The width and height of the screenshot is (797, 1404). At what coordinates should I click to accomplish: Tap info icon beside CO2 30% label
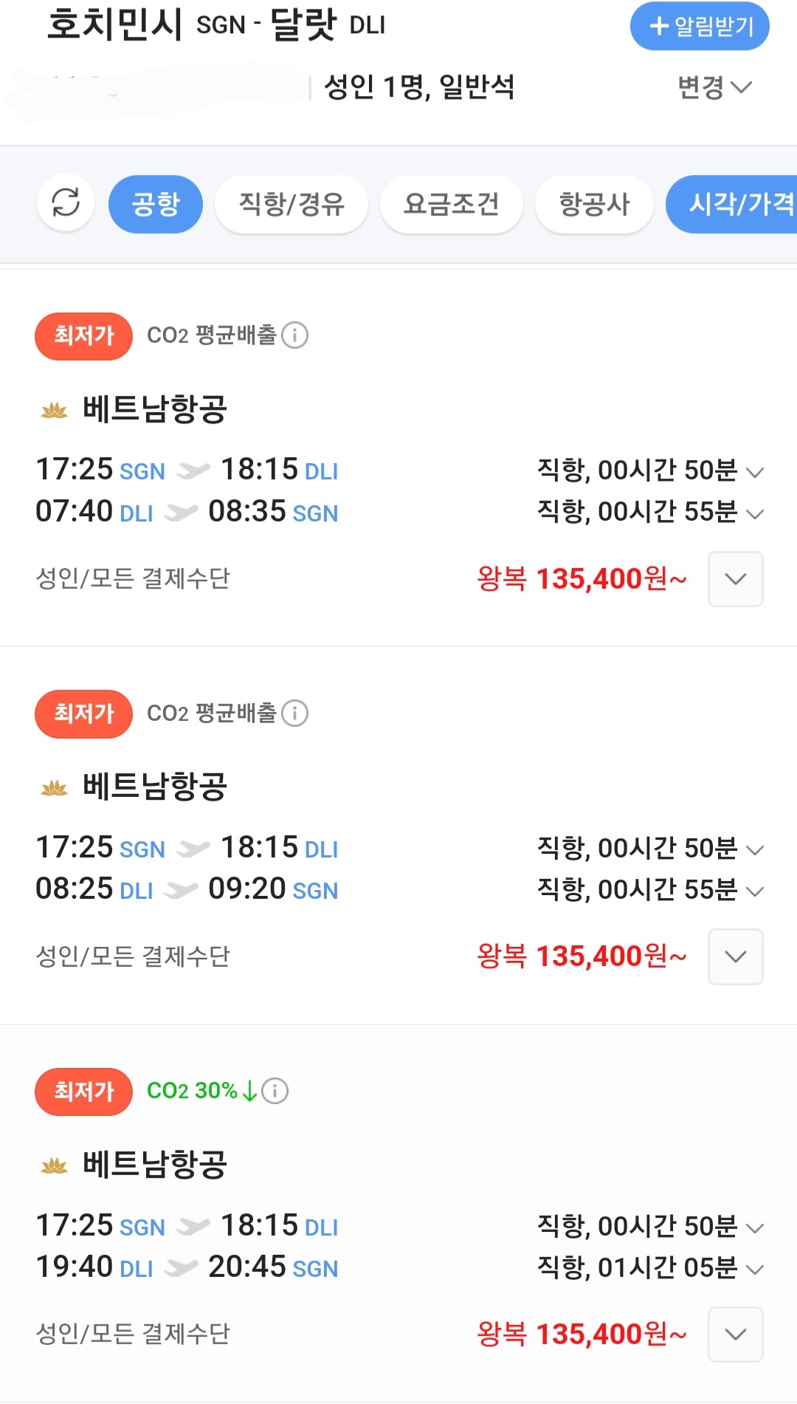275,1091
